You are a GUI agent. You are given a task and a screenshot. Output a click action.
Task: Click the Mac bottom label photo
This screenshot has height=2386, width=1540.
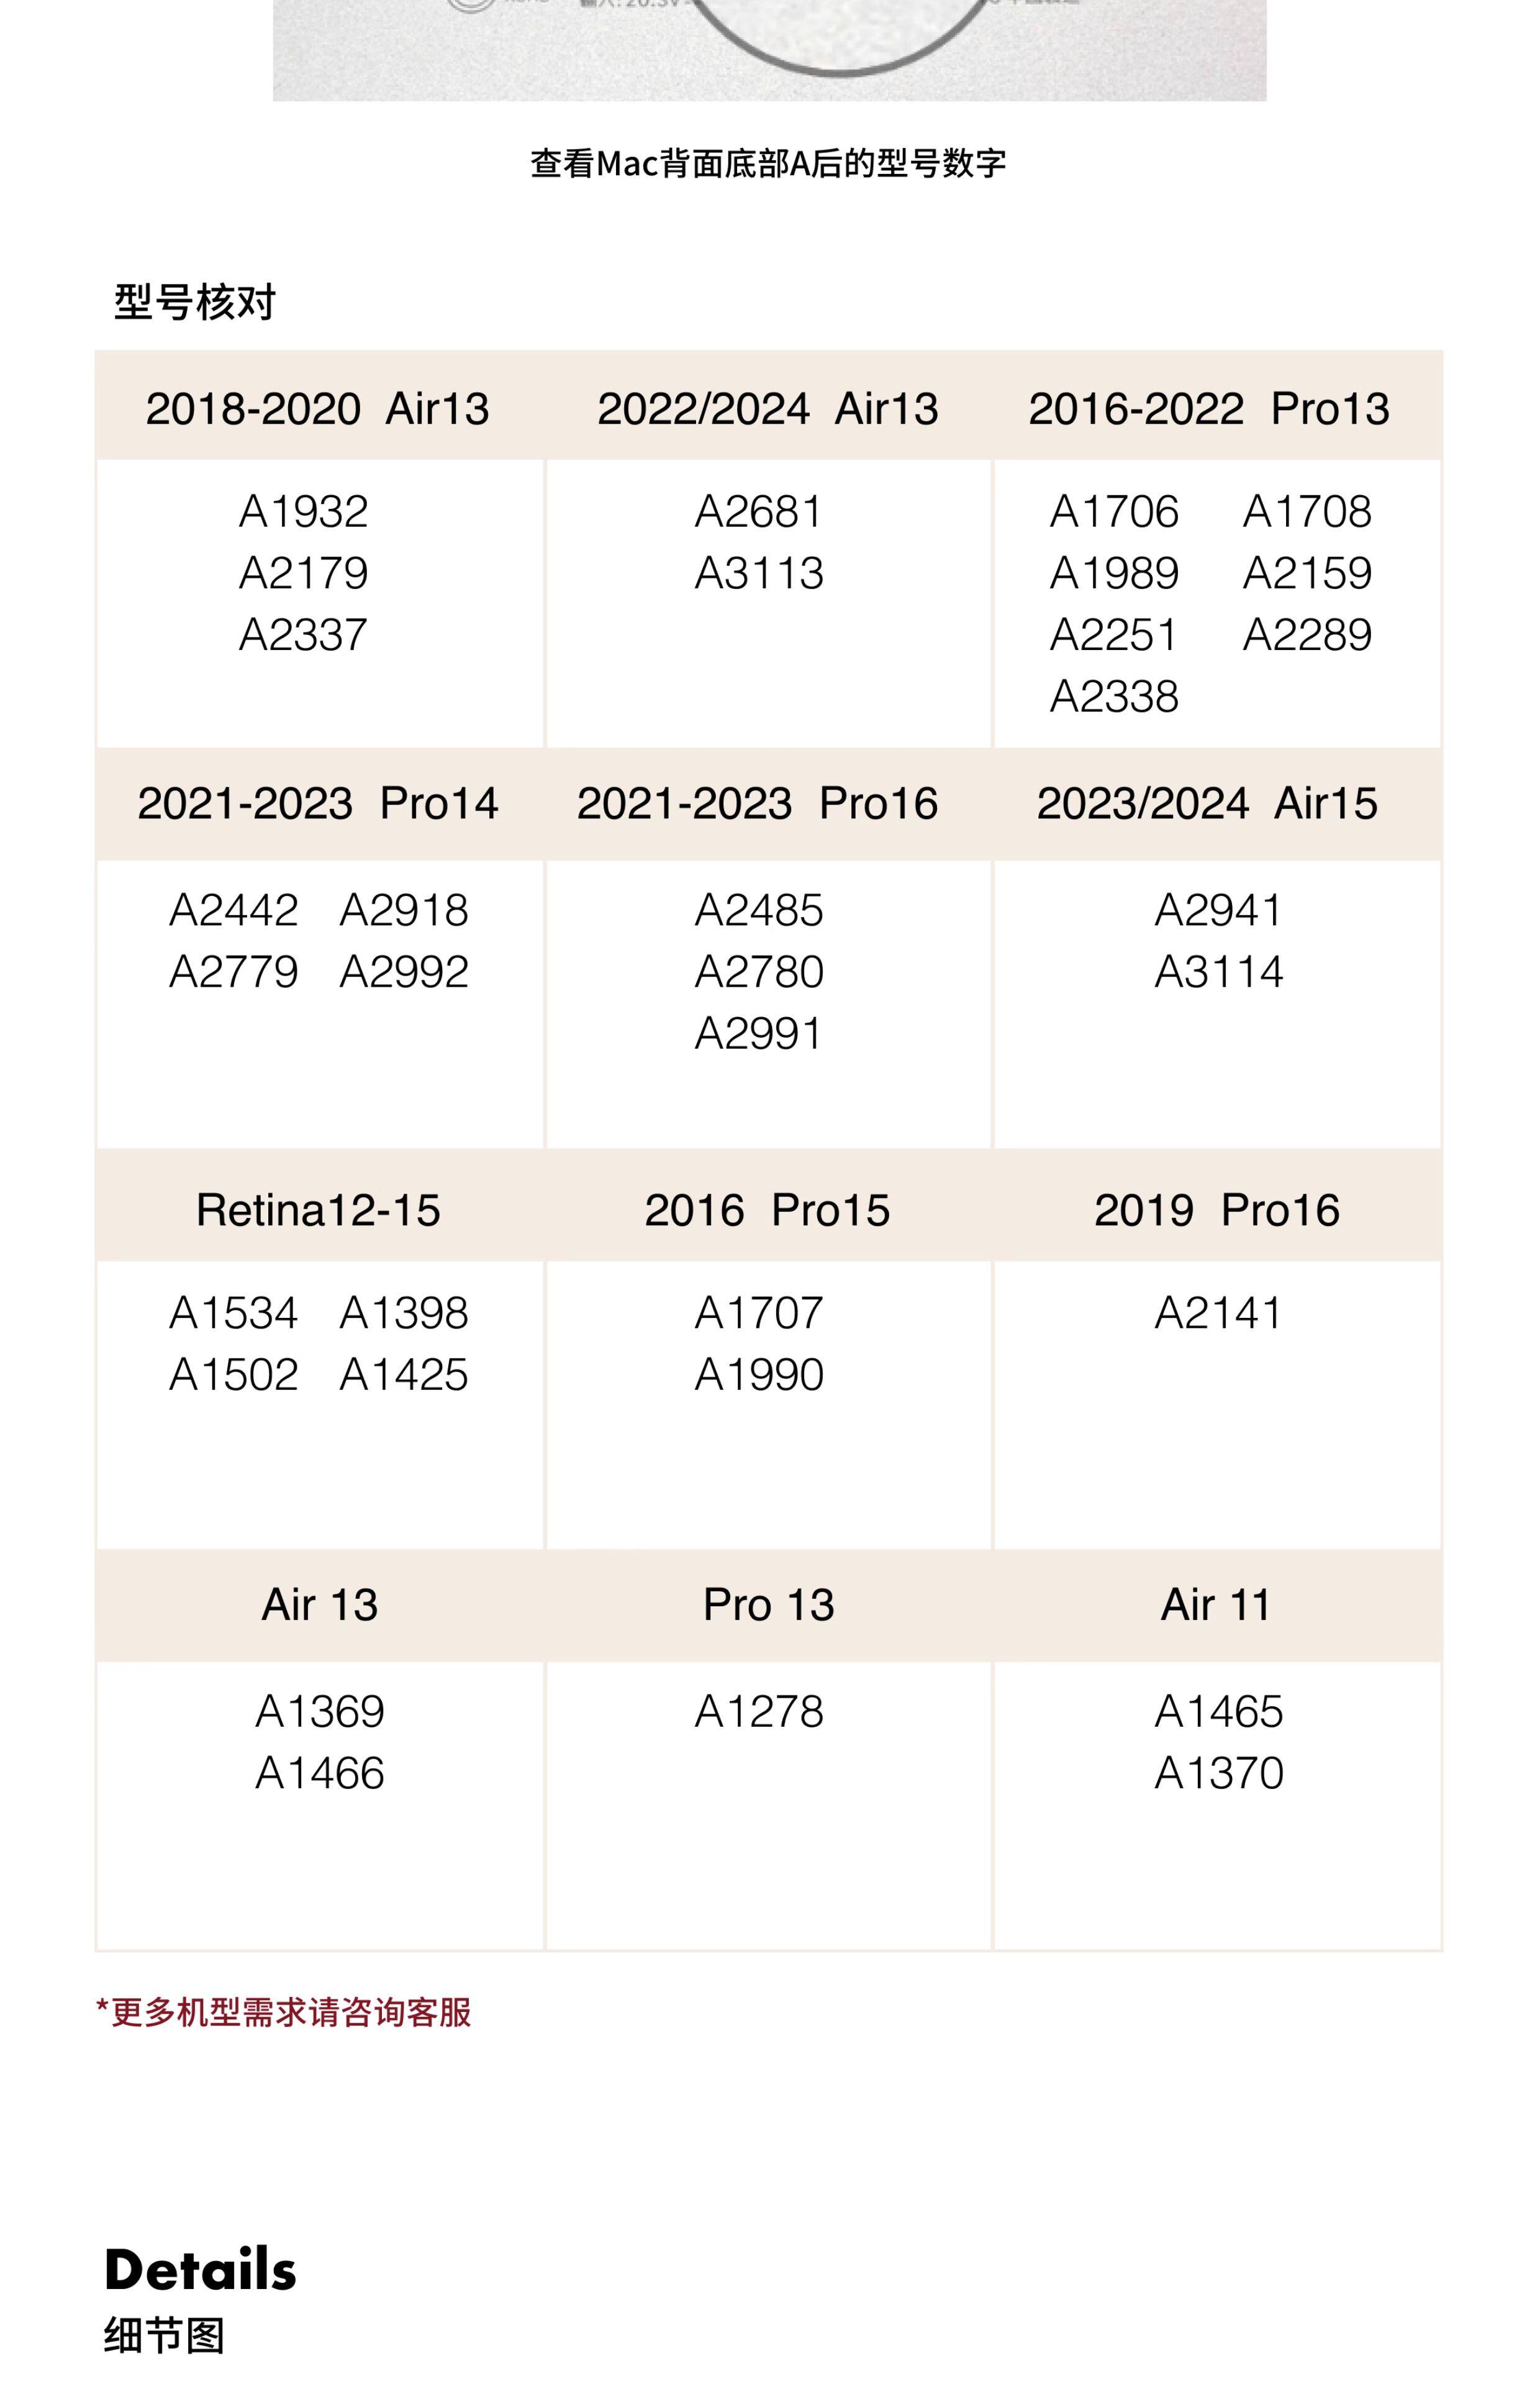(x=769, y=50)
